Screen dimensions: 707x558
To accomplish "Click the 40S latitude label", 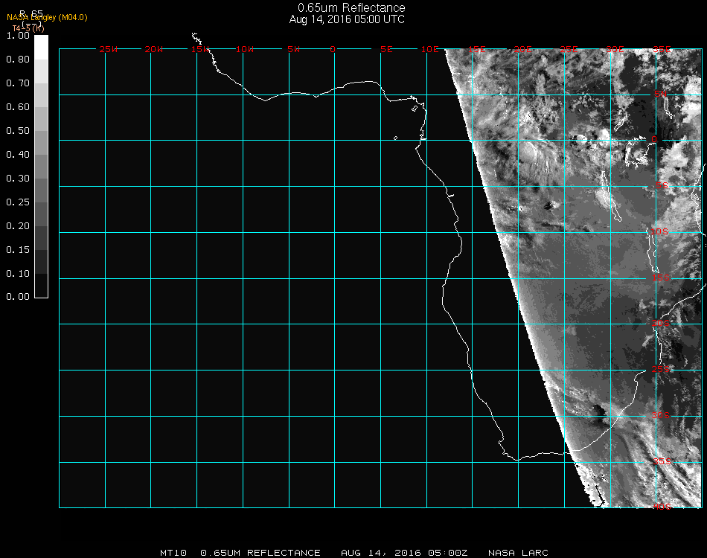I will (662, 507).
